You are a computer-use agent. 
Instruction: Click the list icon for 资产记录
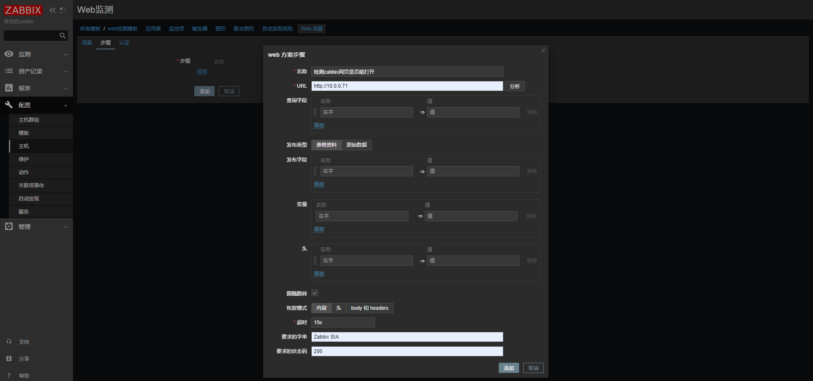coord(9,71)
